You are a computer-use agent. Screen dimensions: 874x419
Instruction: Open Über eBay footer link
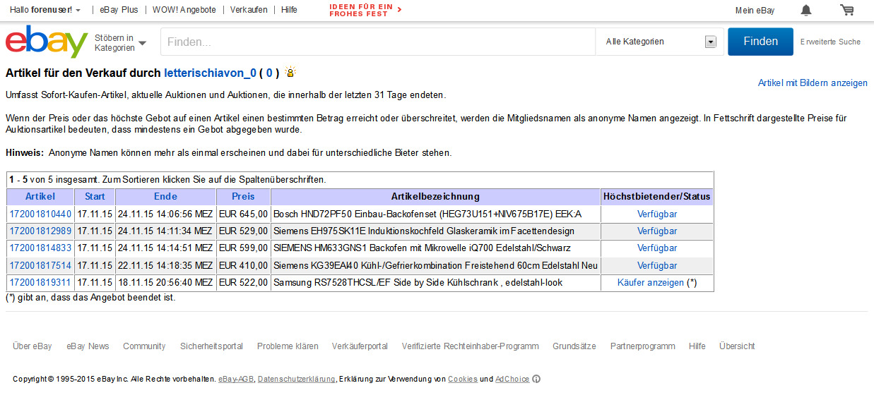pos(33,346)
